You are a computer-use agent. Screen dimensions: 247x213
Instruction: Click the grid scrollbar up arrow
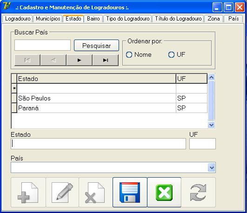211,77
